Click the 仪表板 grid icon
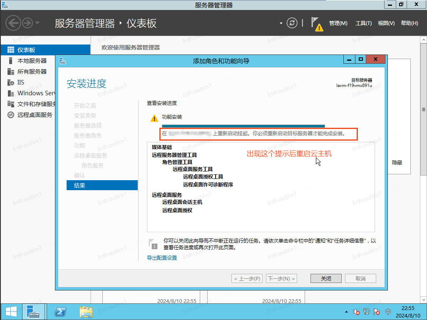Viewport: 427px width, 320px height. point(11,50)
